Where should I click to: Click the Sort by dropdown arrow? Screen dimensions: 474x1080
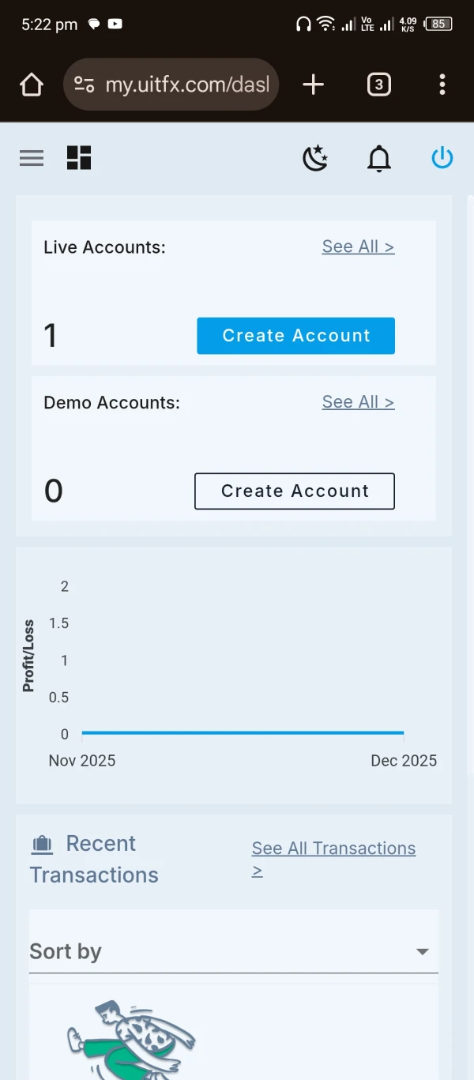(x=423, y=952)
